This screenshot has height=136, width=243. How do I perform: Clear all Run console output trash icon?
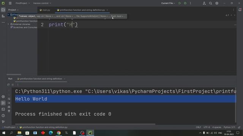click(x=9, y=111)
